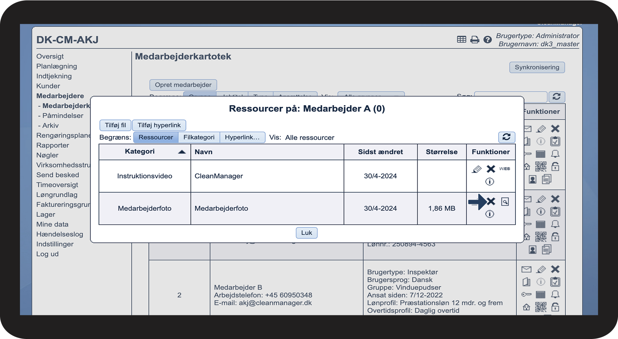
Task: Open the WEB link for CleanManager resource
Action: pyautogui.click(x=504, y=169)
